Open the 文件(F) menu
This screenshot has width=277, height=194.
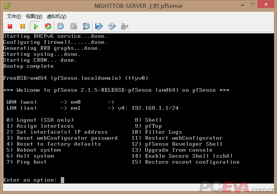point(14,16)
